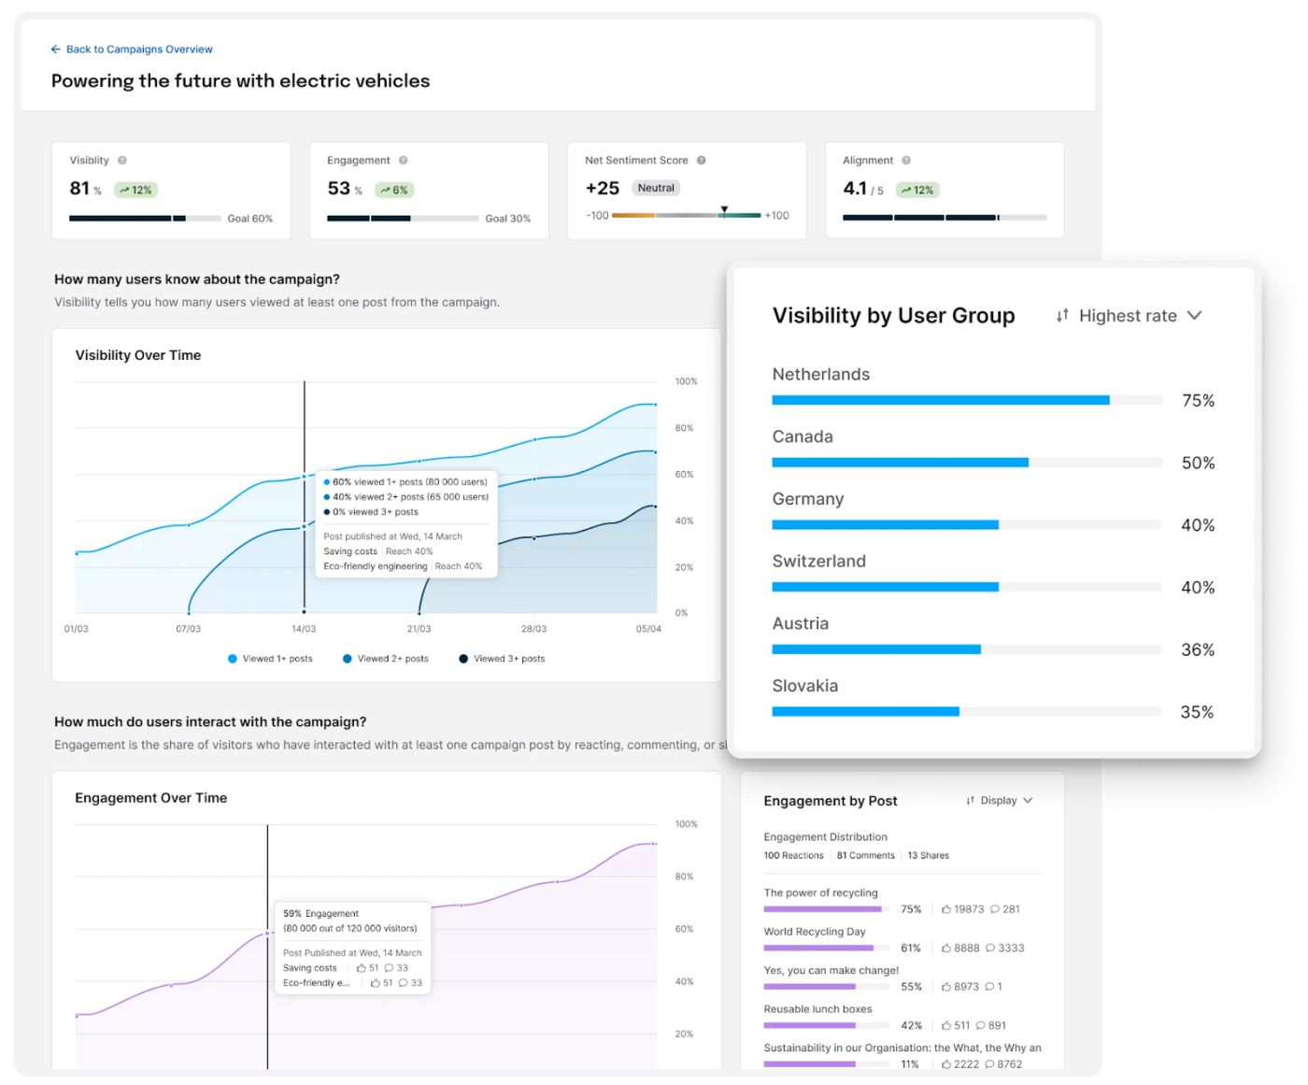Click the chevron next to Display
1308x1085 pixels.
(x=1028, y=801)
